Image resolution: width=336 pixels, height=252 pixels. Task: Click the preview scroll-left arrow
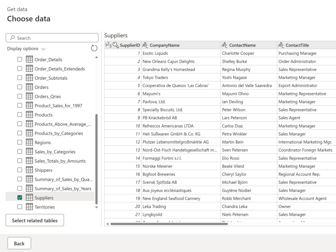108,224
